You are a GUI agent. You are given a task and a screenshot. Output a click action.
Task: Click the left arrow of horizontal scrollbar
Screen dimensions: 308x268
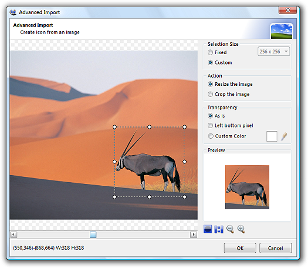pyautogui.click(x=13, y=235)
